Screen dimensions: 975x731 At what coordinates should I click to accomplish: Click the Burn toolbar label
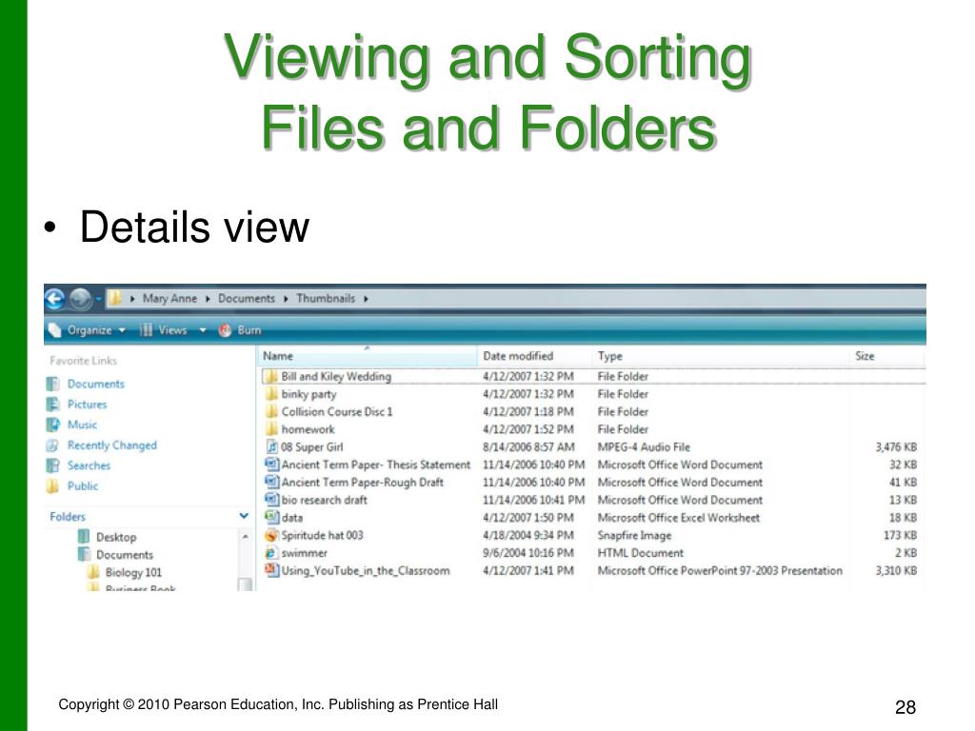click(249, 330)
